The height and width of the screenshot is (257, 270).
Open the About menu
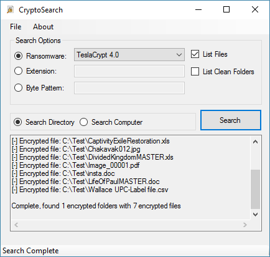click(x=43, y=27)
